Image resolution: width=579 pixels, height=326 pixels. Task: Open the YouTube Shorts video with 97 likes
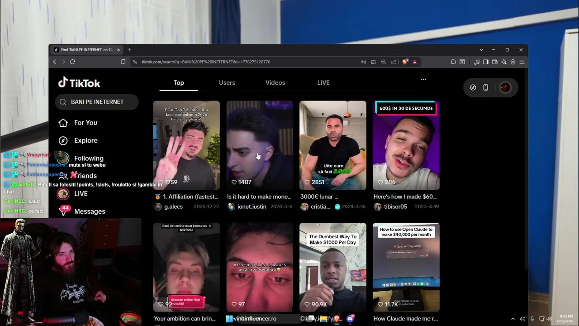260,267
